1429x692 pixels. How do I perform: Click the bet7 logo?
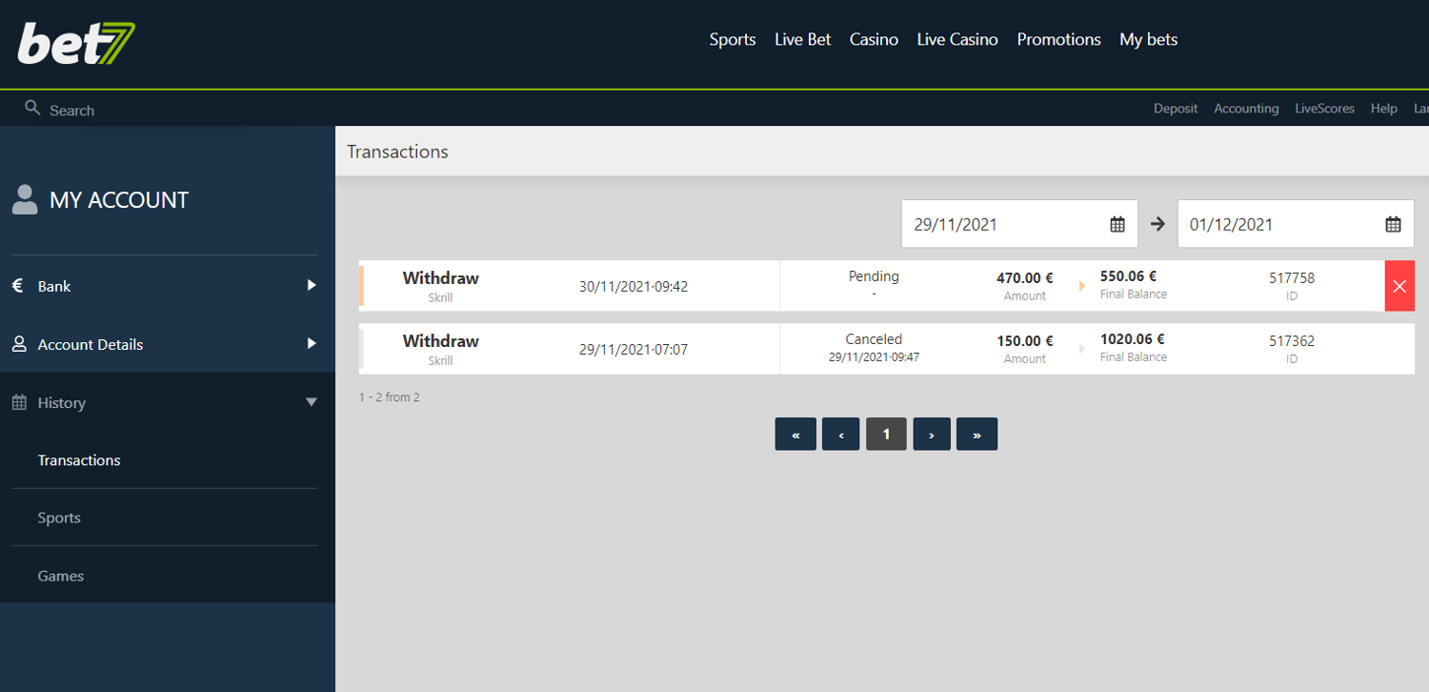coord(76,43)
